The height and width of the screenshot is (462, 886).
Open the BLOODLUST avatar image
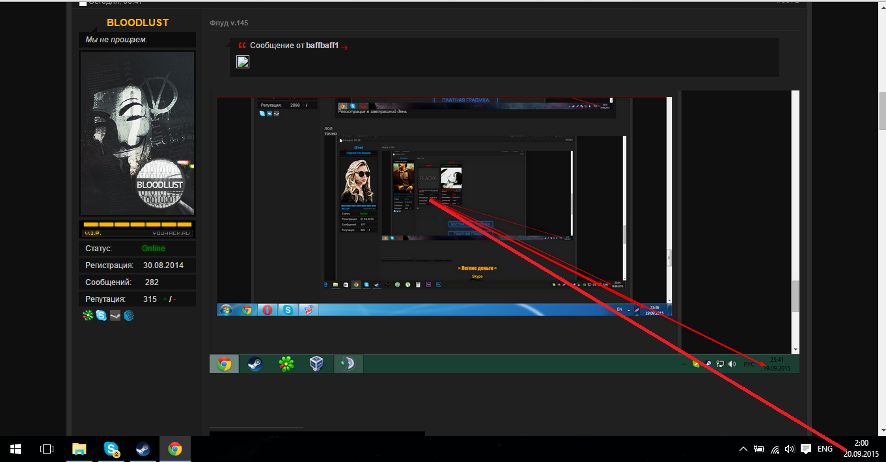(137, 133)
